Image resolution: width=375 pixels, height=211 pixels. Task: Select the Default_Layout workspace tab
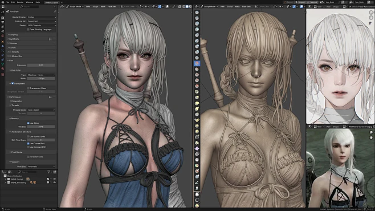(52, 2)
